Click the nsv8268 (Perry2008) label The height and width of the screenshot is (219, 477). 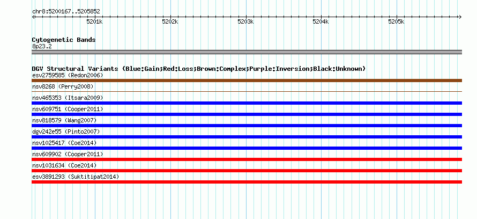pyautogui.click(x=63, y=86)
